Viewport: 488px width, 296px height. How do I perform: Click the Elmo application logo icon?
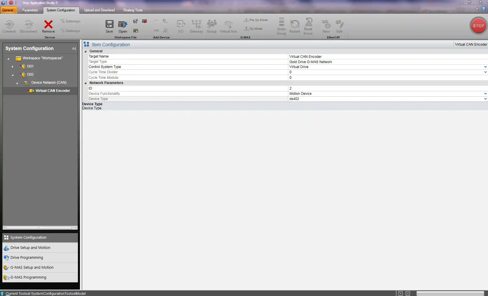(3, 3)
